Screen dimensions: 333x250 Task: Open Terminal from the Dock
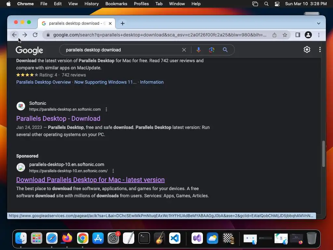pyautogui.click(x=144, y=238)
